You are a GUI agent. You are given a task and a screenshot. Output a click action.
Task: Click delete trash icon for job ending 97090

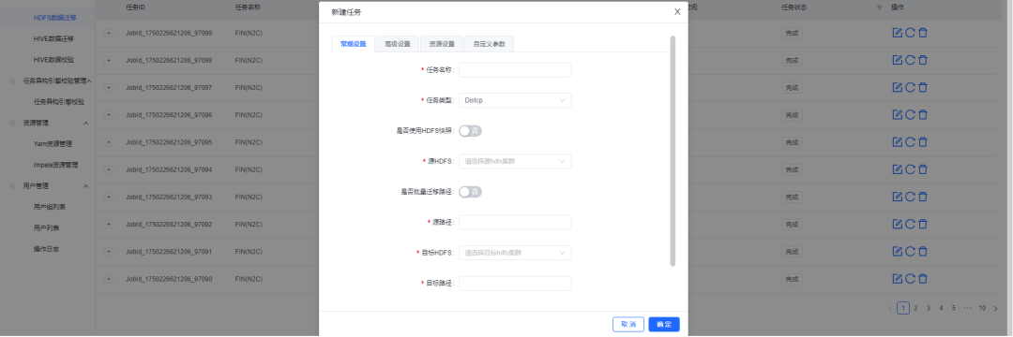pyautogui.click(x=923, y=279)
